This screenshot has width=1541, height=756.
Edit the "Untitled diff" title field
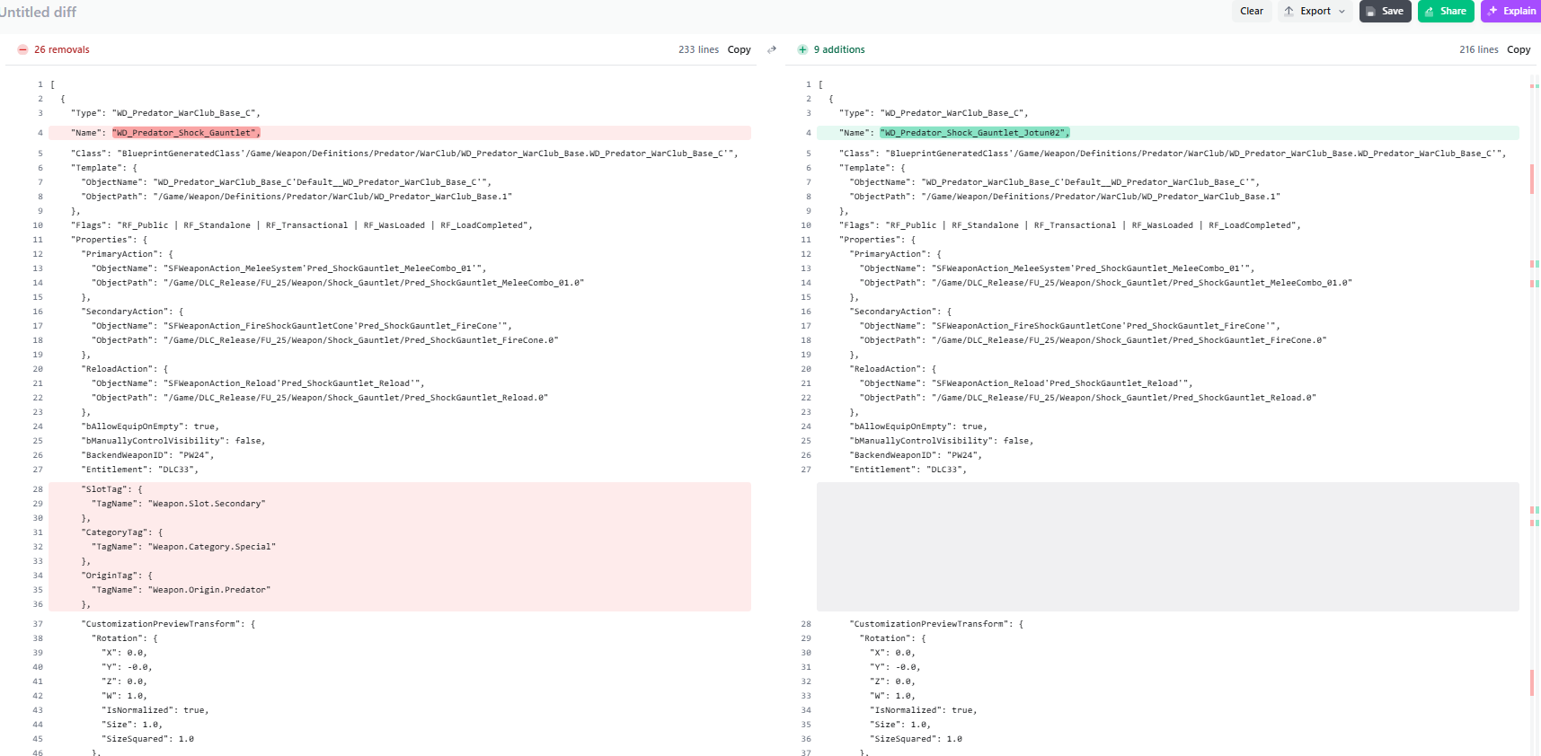(39, 13)
